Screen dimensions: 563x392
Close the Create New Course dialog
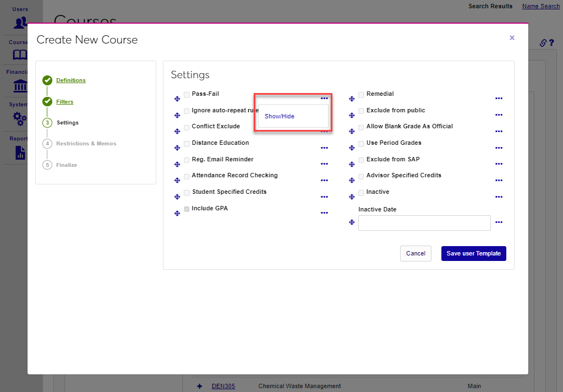pos(512,38)
